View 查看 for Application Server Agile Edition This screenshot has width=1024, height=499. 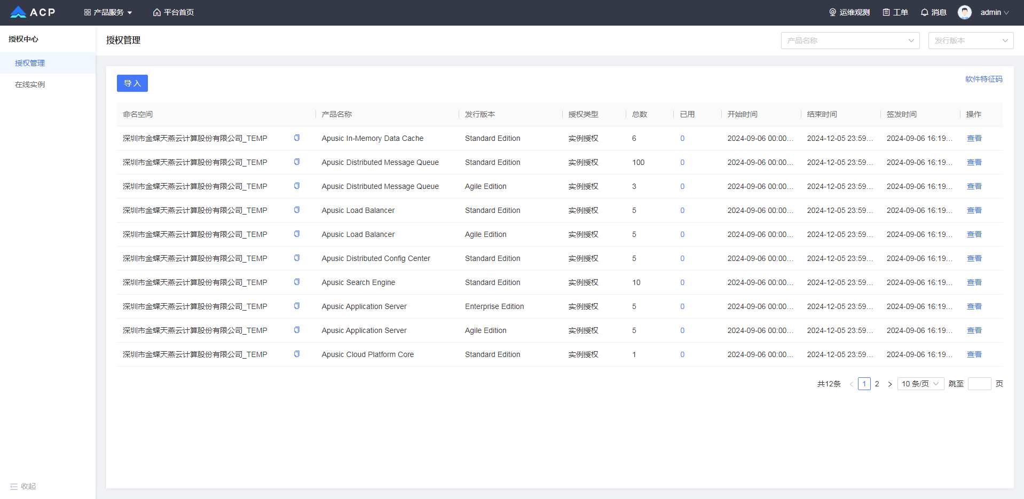(x=974, y=330)
